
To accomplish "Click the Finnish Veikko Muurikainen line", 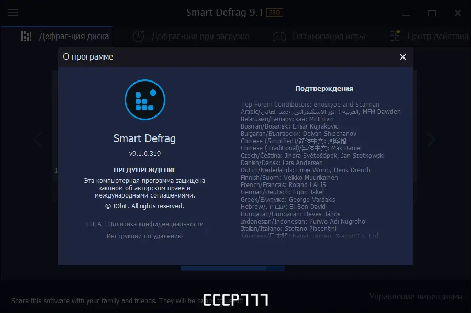I will (289, 178).
